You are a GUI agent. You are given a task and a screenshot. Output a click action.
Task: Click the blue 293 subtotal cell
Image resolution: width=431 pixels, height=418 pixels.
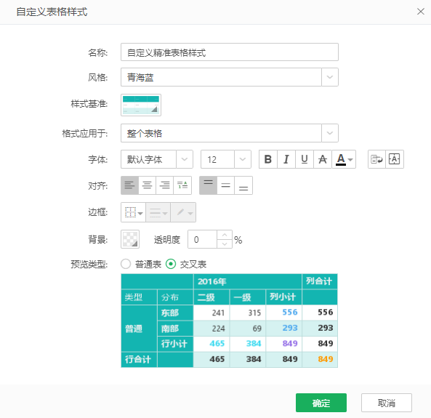point(284,329)
